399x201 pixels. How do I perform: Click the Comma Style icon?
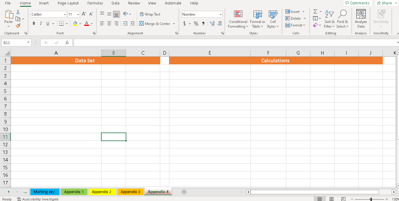pos(203,24)
